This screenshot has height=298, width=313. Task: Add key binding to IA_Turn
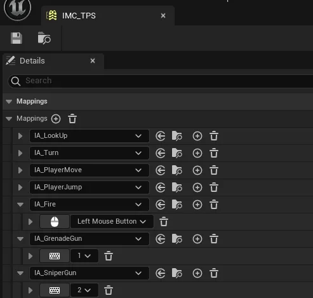[x=197, y=153]
